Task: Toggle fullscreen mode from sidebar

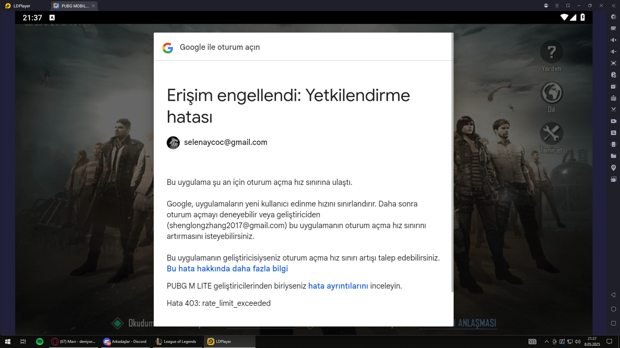Action: [614, 63]
